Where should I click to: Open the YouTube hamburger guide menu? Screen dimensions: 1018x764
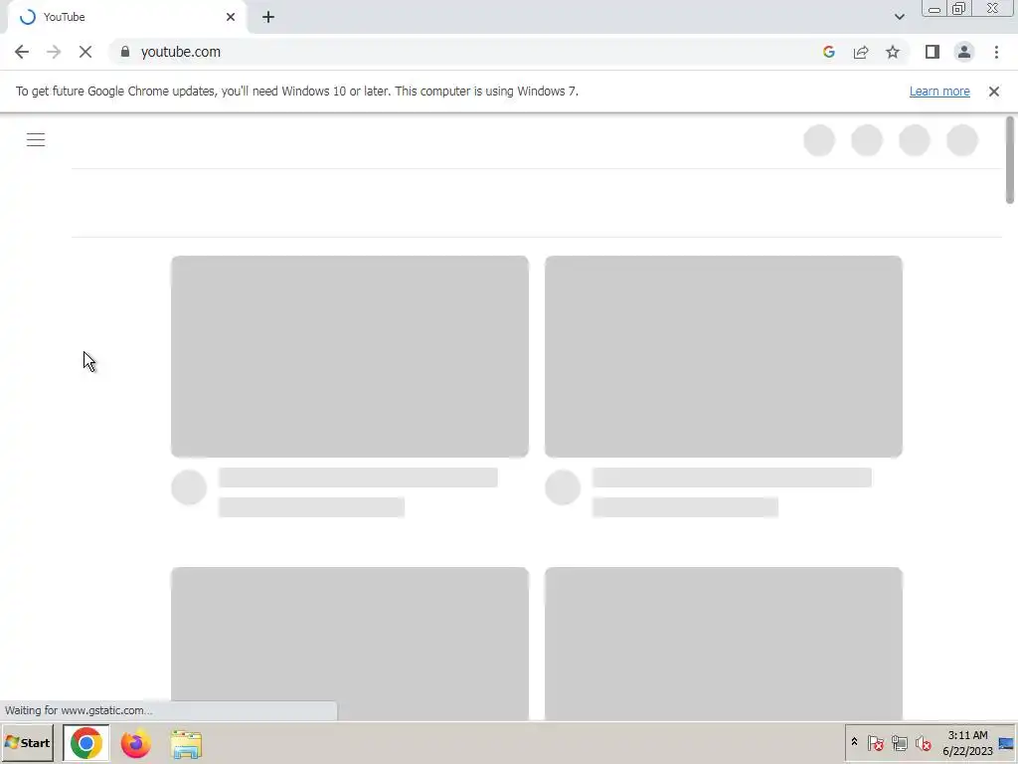pos(36,139)
